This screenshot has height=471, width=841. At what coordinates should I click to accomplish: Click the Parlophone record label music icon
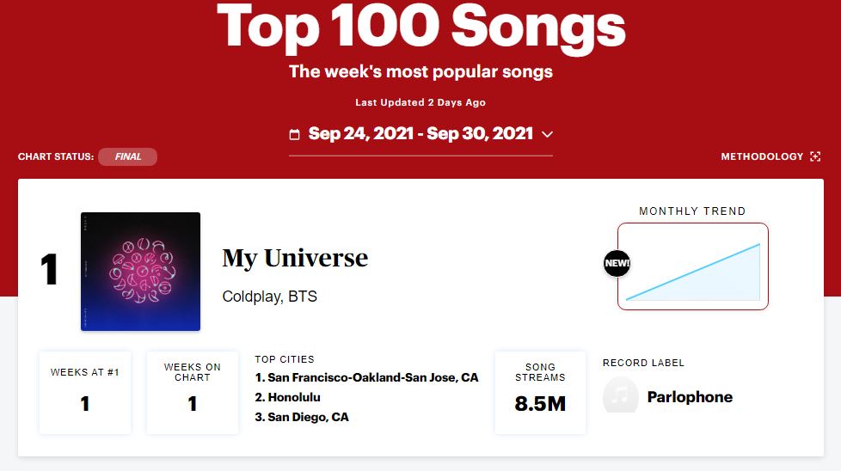[621, 396]
